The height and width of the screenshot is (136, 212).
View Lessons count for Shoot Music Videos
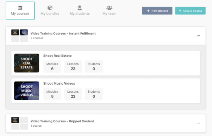[x=73, y=94]
